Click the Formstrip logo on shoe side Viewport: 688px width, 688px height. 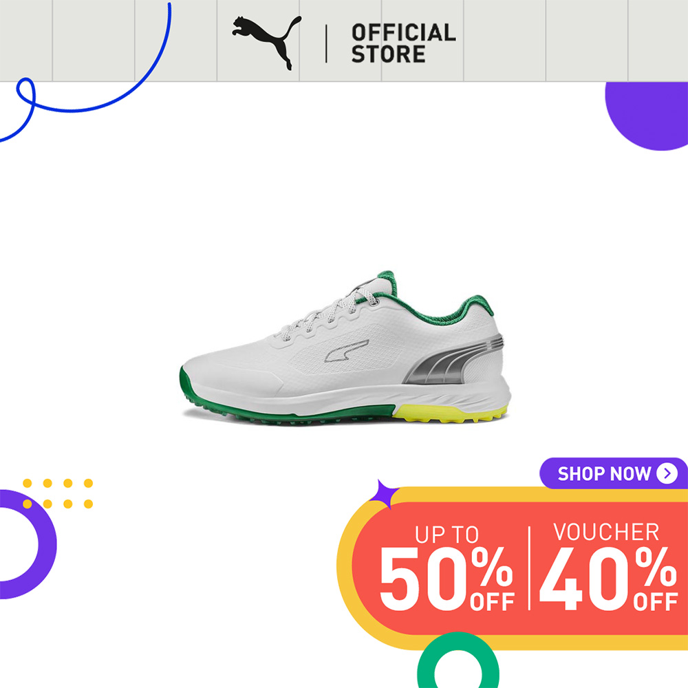point(347,351)
